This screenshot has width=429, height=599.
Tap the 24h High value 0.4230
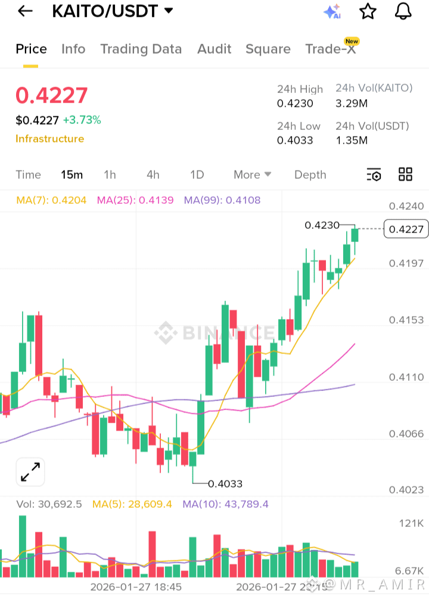295,104
